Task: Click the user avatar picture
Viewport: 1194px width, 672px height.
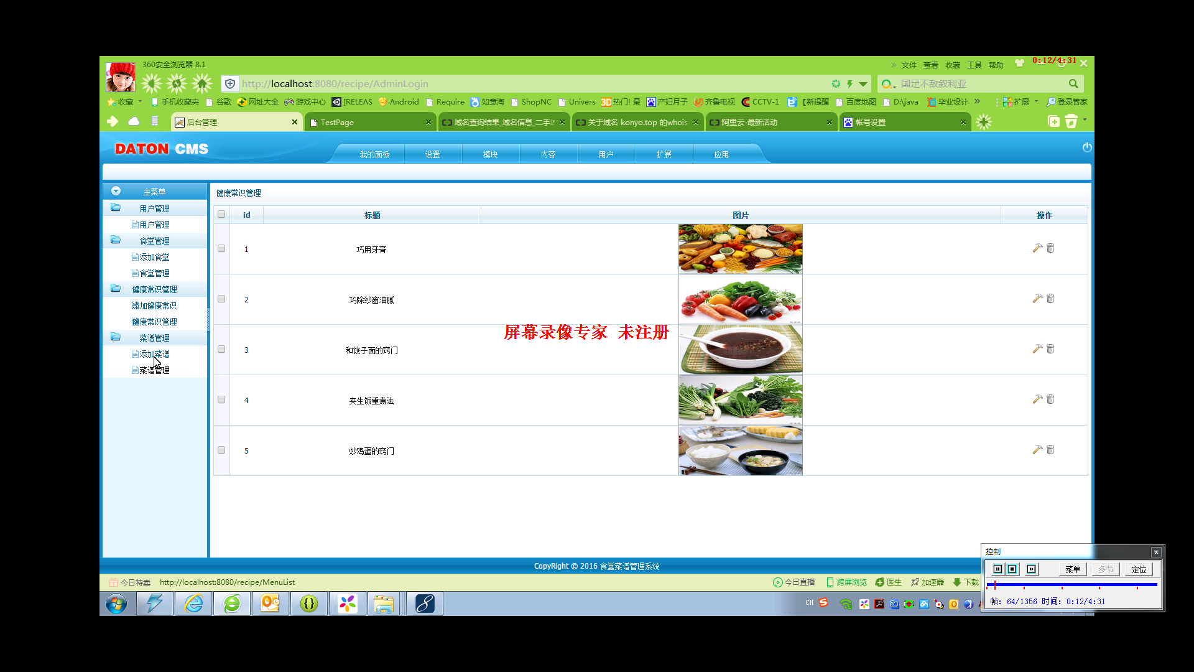Action: 121,77
